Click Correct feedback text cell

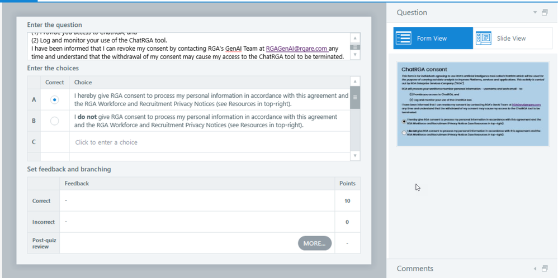tap(197, 201)
